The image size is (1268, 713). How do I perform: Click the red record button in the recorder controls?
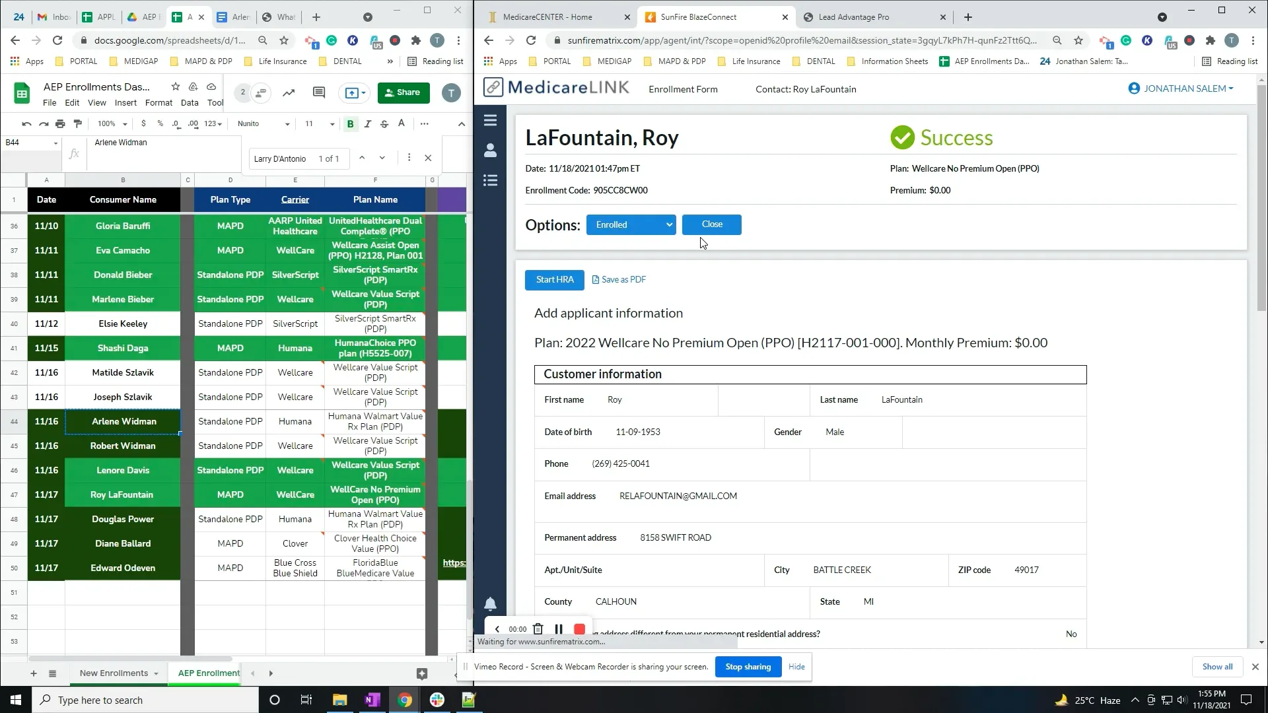[579, 628]
